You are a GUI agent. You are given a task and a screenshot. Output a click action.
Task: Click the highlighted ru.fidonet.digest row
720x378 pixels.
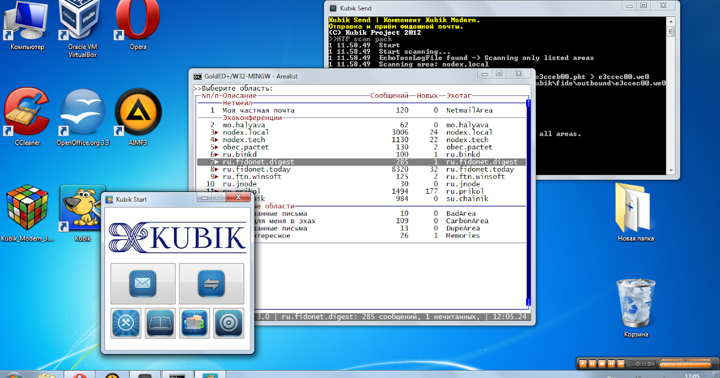(x=361, y=162)
